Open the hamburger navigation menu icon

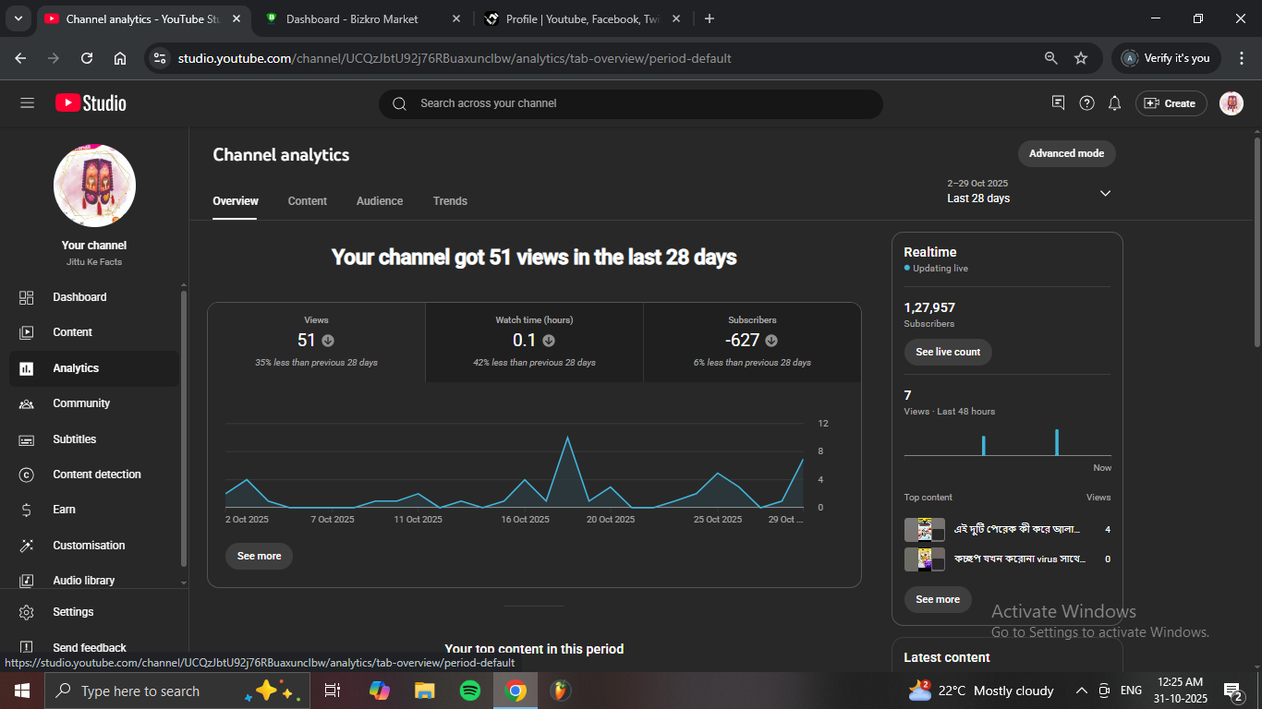pos(27,103)
